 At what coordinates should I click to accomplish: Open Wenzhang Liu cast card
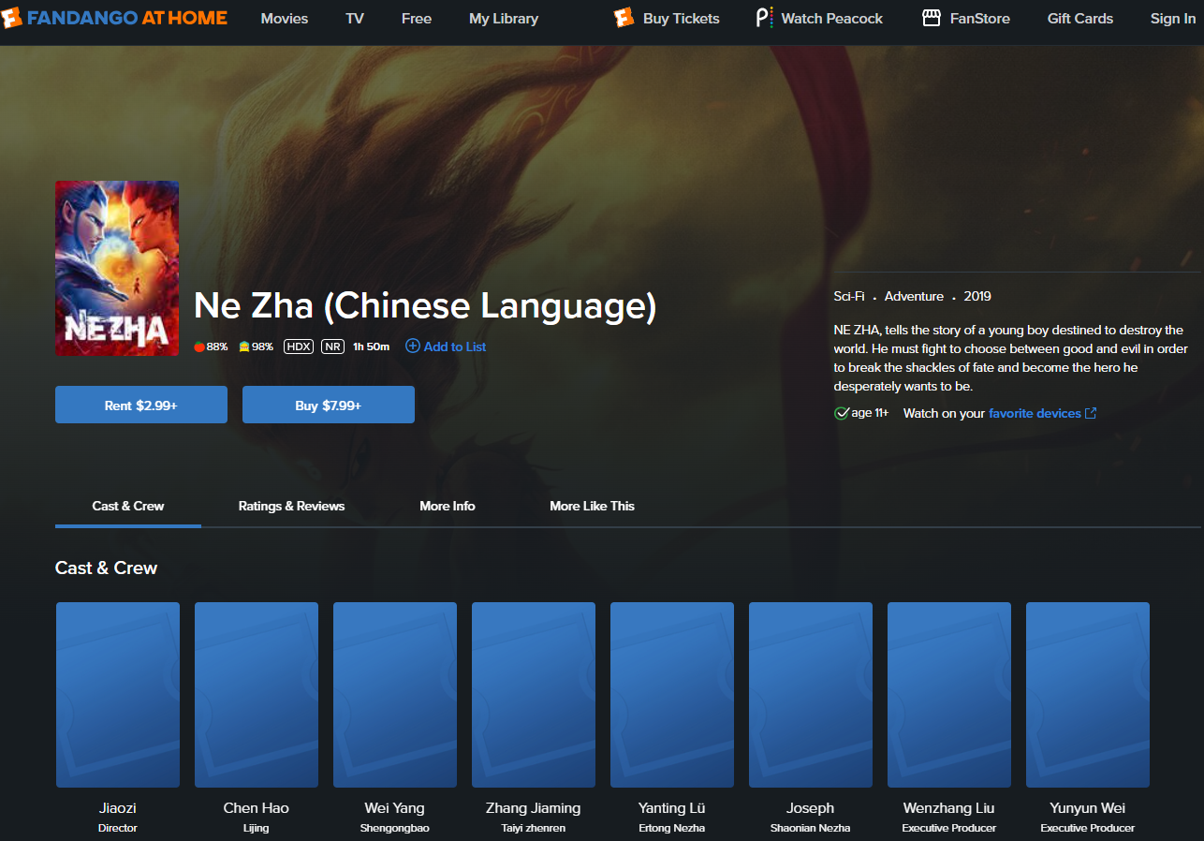point(949,695)
